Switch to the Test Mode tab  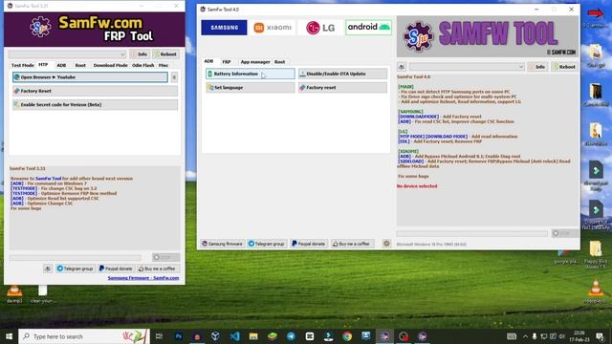click(23, 65)
